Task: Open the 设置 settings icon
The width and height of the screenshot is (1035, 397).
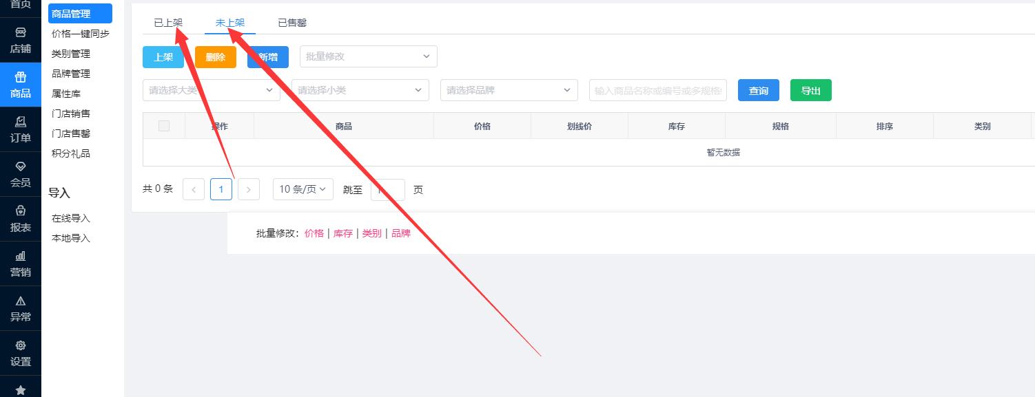Action: [20, 352]
